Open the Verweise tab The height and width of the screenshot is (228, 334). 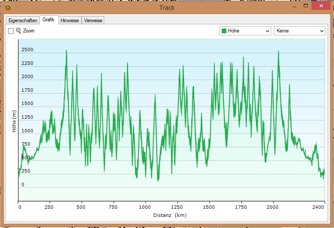click(x=93, y=20)
